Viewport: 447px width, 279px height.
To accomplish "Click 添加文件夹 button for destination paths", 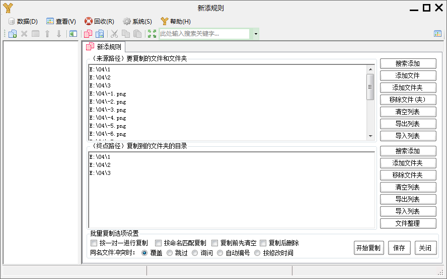I will click(408, 163).
